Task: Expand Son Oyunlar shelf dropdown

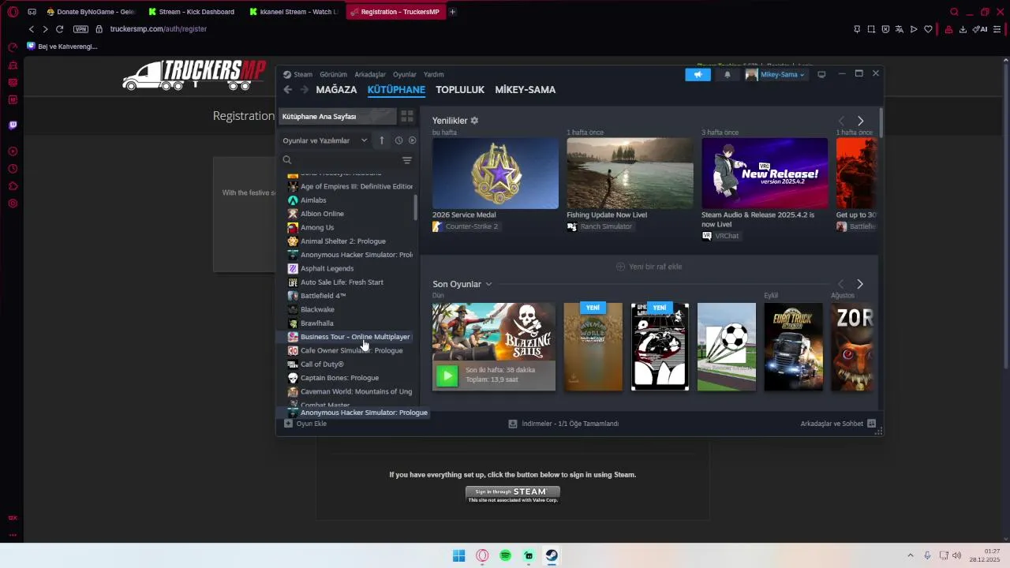Action: [488, 284]
